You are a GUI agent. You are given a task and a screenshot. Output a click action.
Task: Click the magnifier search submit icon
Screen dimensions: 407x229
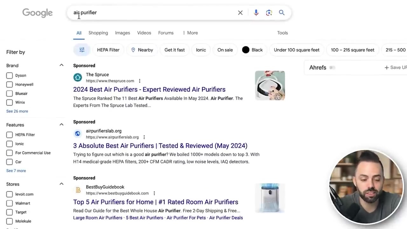[282, 13]
